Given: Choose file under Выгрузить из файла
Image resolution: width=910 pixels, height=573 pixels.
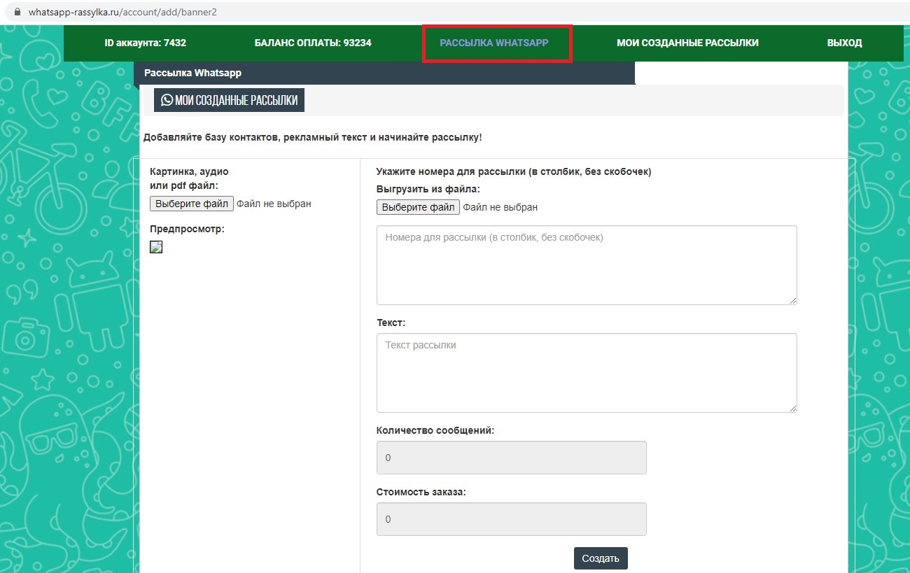Looking at the screenshot, I should point(418,207).
